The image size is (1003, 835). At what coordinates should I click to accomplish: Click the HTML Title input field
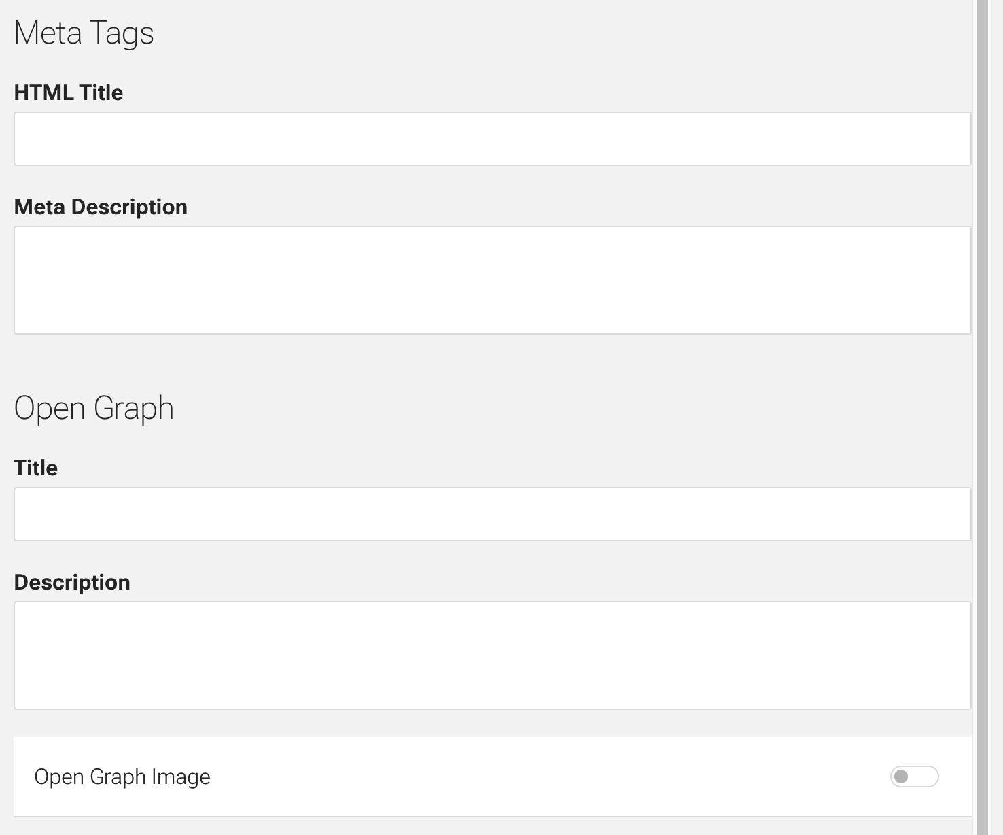coord(492,139)
